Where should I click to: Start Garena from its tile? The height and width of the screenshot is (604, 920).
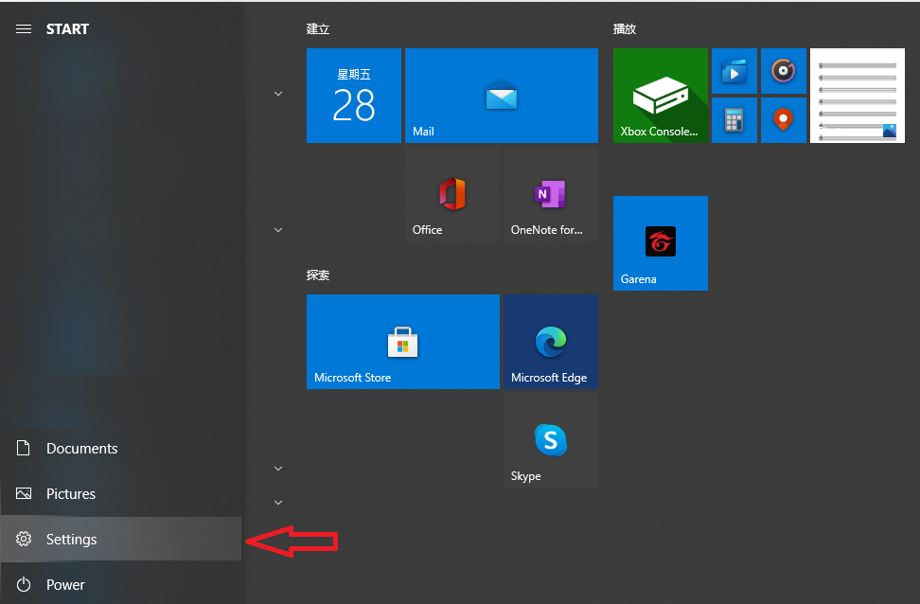[660, 243]
